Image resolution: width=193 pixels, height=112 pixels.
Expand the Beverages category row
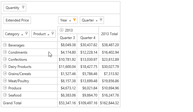(x=5, y=45)
